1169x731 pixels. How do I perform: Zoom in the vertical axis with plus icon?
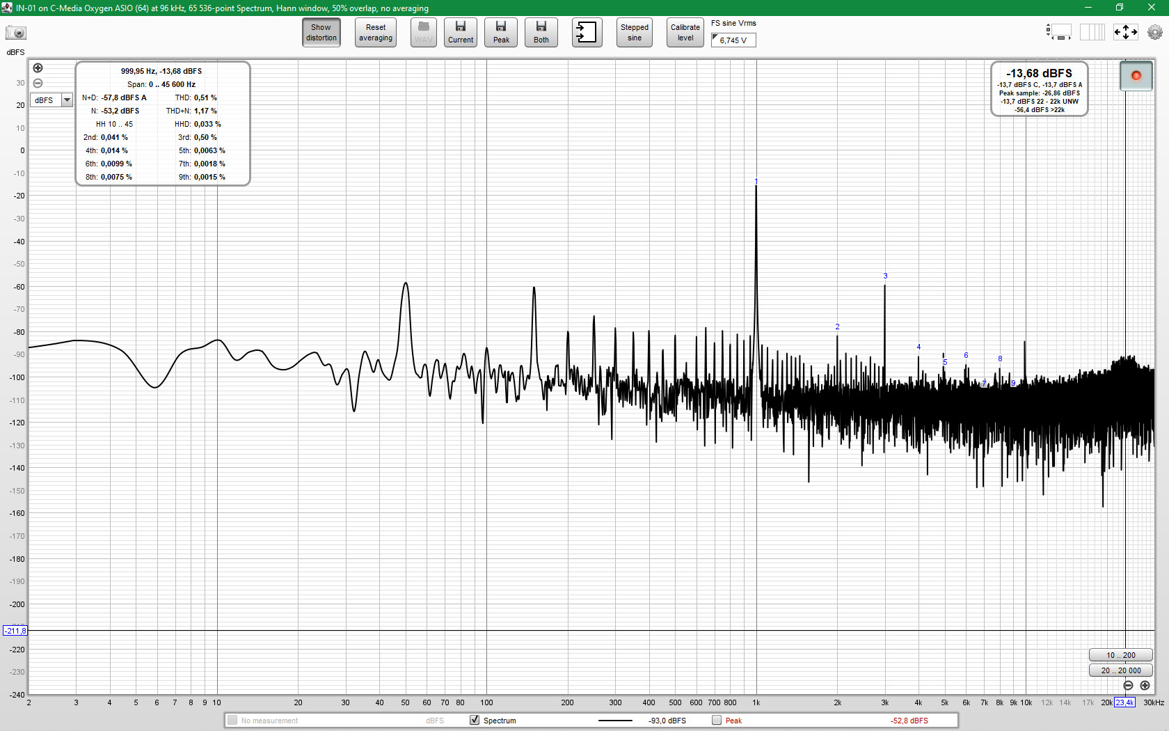(x=38, y=68)
